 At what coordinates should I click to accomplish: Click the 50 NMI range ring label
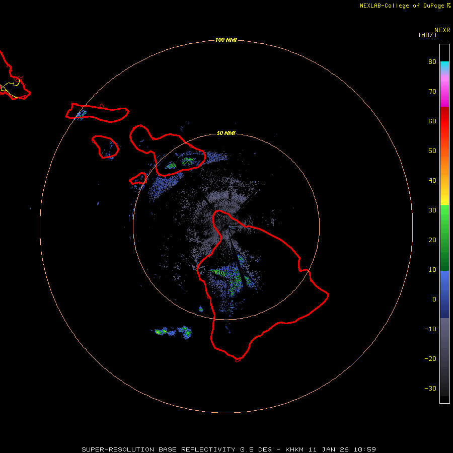tap(226, 133)
